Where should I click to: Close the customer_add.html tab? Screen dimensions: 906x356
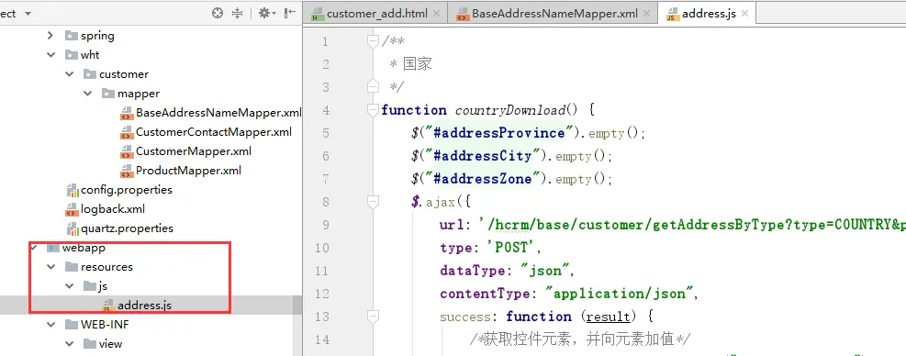tap(436, 14)
